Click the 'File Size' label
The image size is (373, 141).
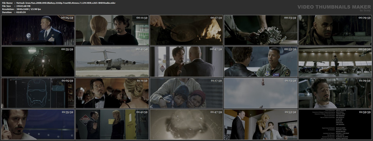(x=6, y=6)
